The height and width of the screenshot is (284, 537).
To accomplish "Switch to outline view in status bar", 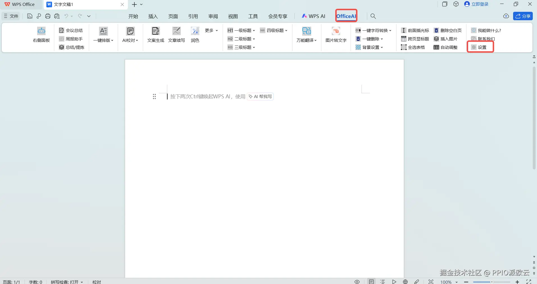I will coord(383,281).
